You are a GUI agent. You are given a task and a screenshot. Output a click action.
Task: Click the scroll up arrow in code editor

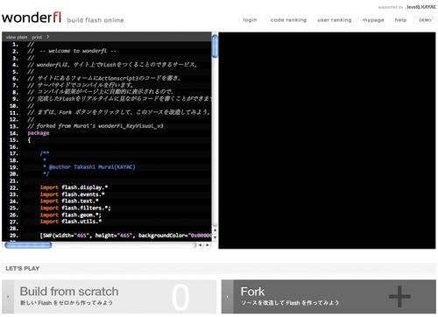(x=215, y=230)
